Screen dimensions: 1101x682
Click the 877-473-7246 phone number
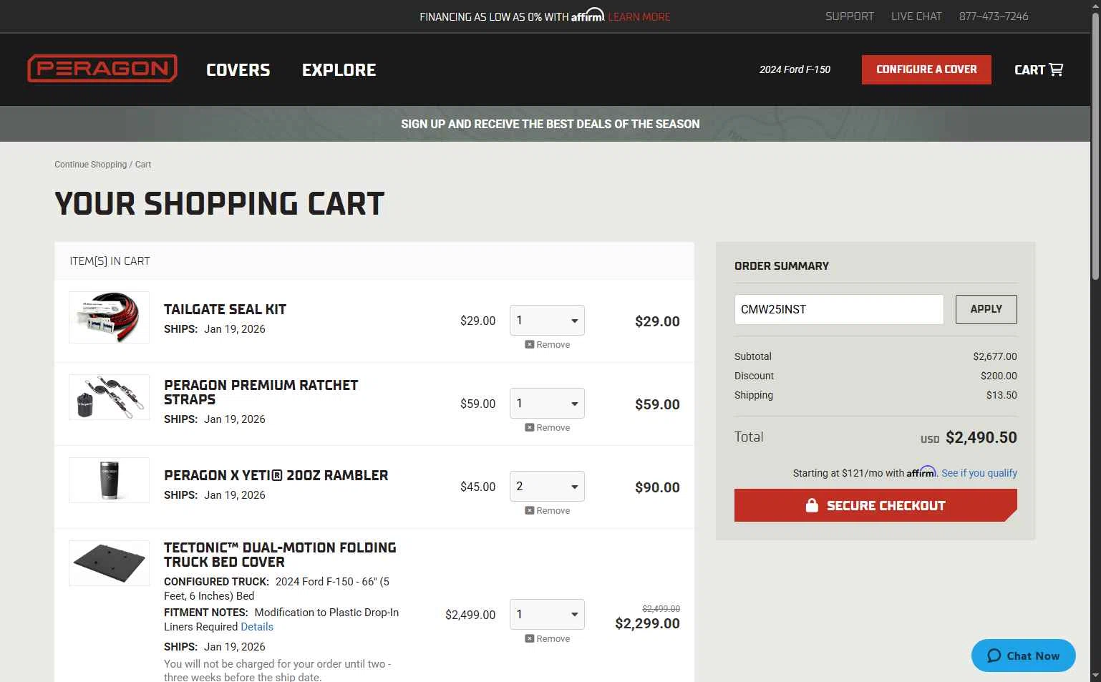pyautogui.click(x=994, y=16)
